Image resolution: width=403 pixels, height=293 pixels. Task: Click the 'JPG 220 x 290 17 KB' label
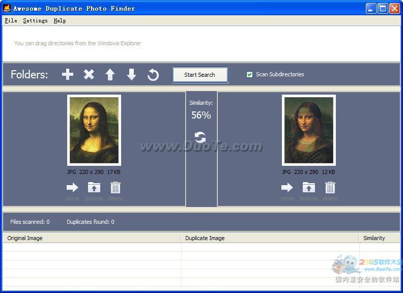point(94,172)
